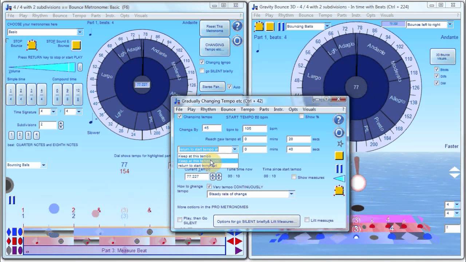Uncheck Changing tempo in the tempo dialog
The image size is (466, 262).
179,117
